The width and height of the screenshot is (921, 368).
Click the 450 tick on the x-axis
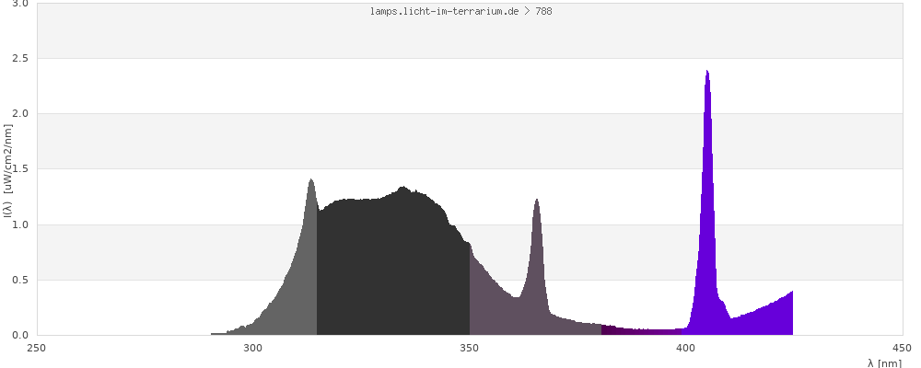[x=902, y=348]
